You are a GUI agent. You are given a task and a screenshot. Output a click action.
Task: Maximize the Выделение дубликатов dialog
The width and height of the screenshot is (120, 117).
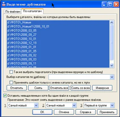110,4
